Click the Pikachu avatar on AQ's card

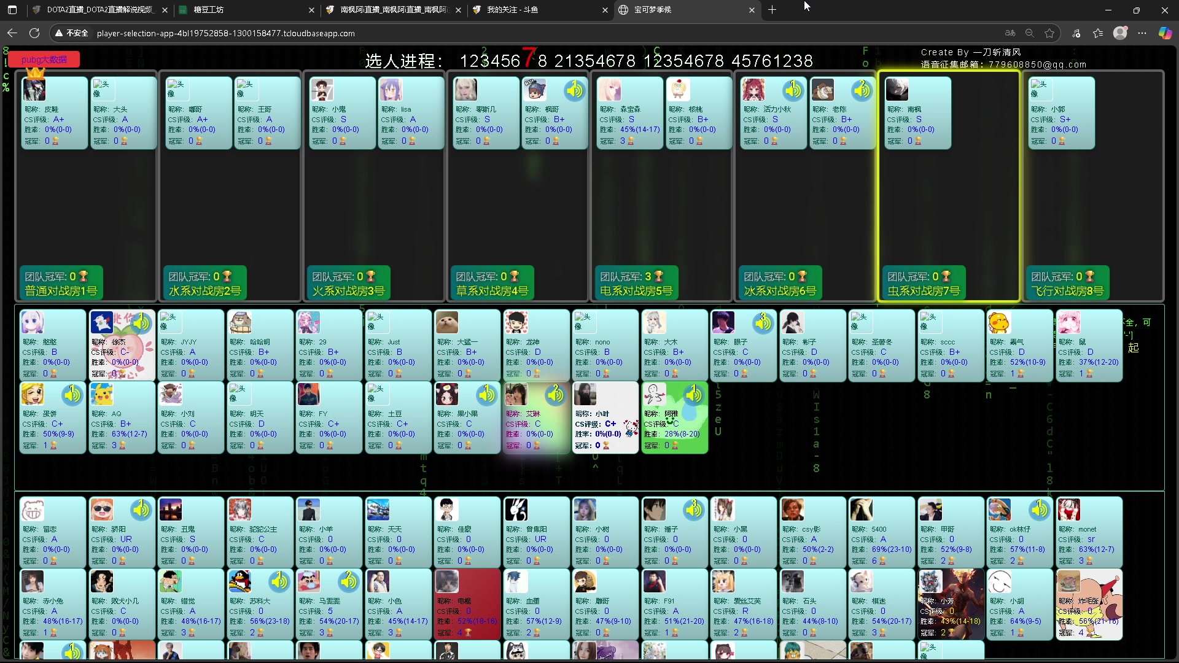101,395
